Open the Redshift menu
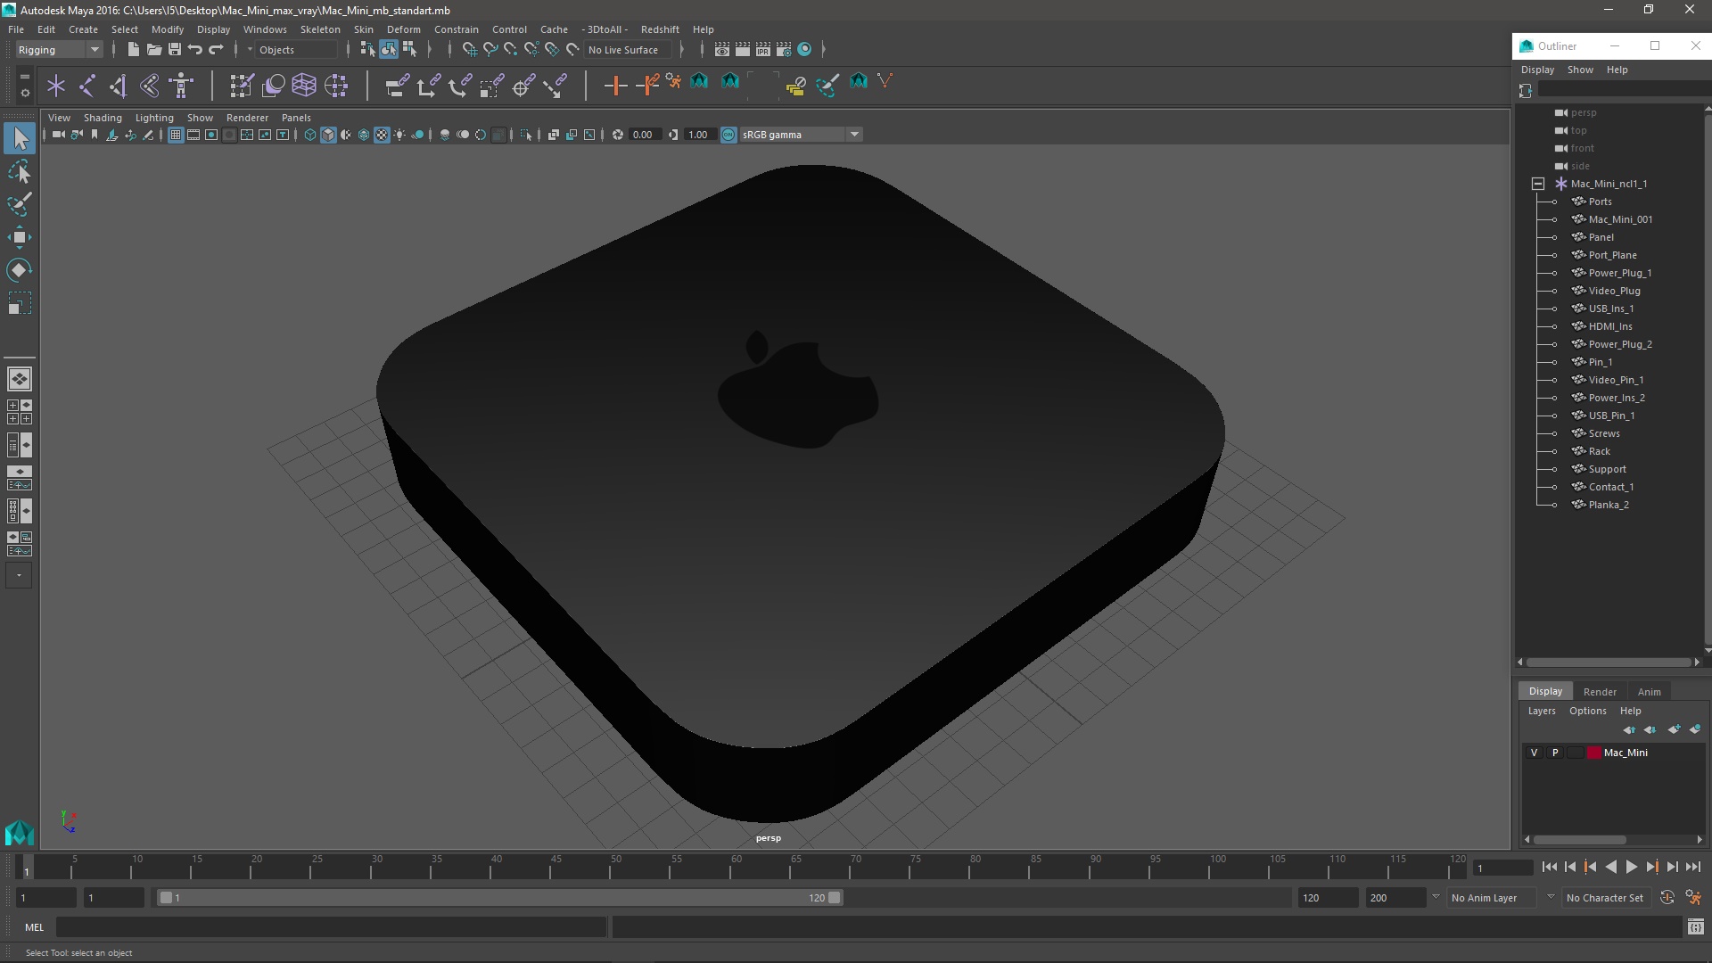This screenshot has height=963, width=1712. click(x=660, y=29)
